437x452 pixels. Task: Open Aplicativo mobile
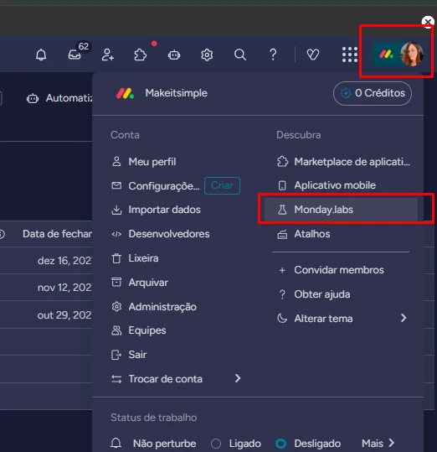coord(326,185)
